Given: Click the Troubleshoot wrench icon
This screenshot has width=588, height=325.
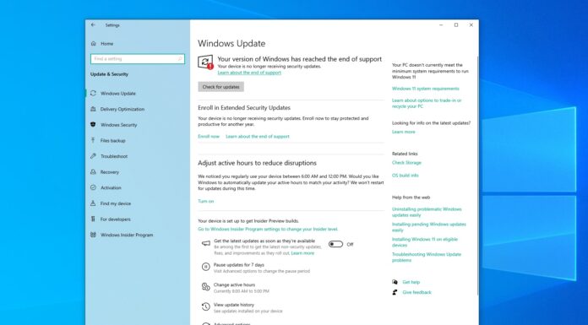Looking at the screenshot, I should tap(93, 156).
